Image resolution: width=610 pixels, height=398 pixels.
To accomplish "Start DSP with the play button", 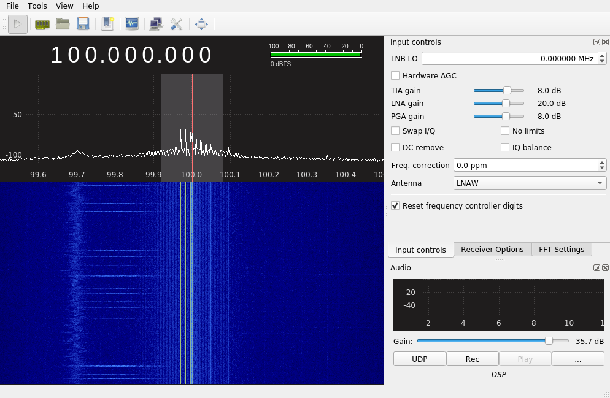I will [x=17, y=24].
